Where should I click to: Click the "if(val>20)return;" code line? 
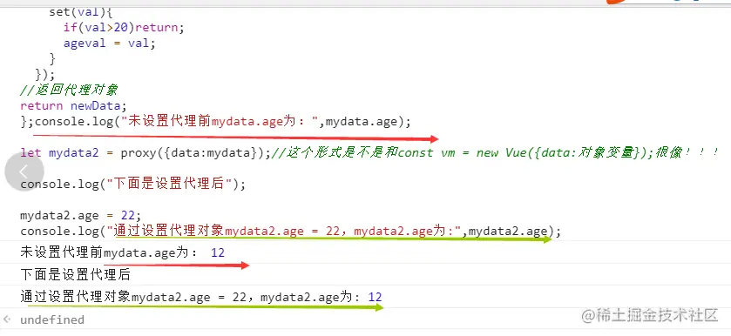(124, 28)
